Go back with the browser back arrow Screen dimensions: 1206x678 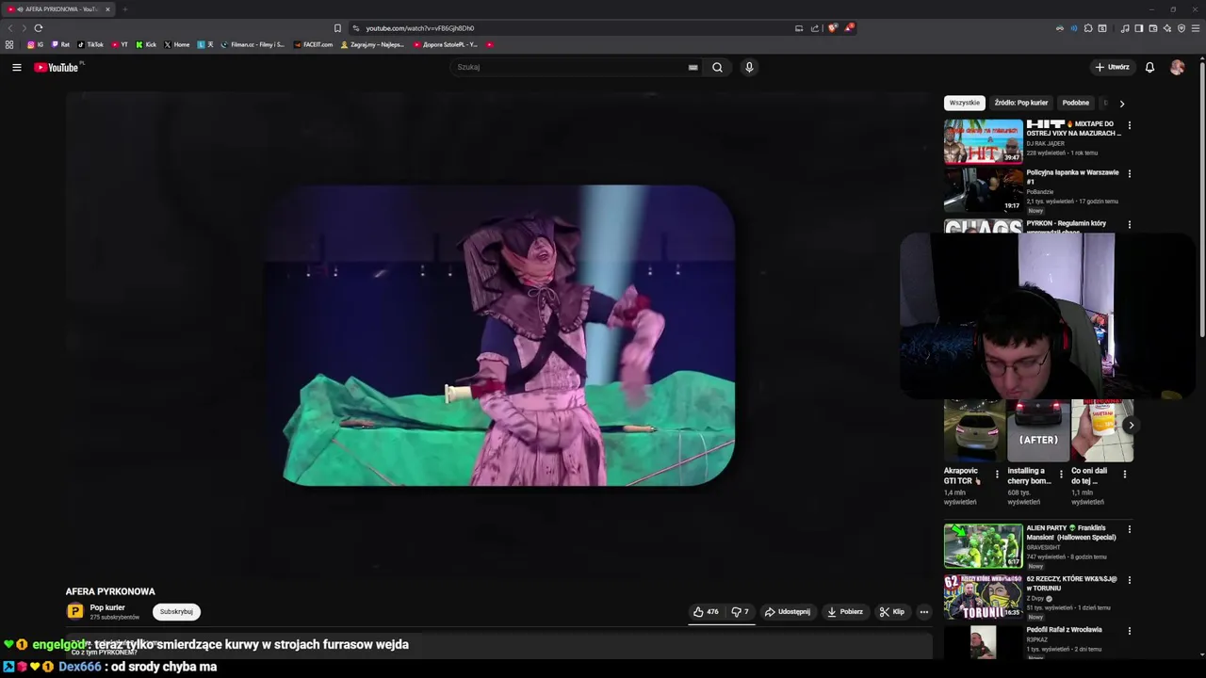pyautogui.click(x=10, y=28)
